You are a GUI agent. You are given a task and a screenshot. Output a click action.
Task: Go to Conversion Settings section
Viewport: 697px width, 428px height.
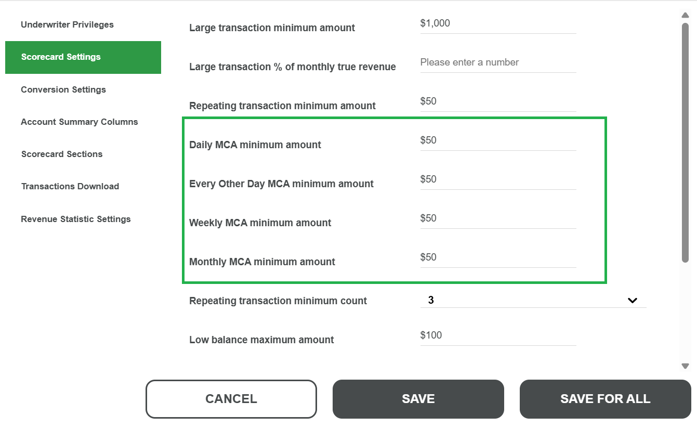(63, 89)
